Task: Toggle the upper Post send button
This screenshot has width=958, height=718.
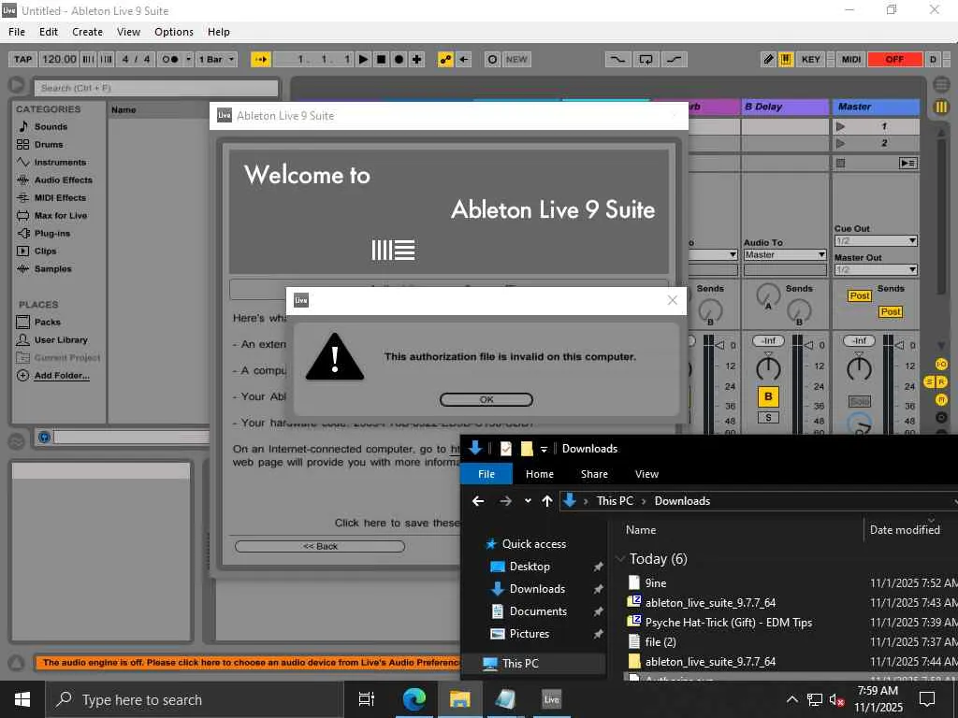Action: point(860,295)
